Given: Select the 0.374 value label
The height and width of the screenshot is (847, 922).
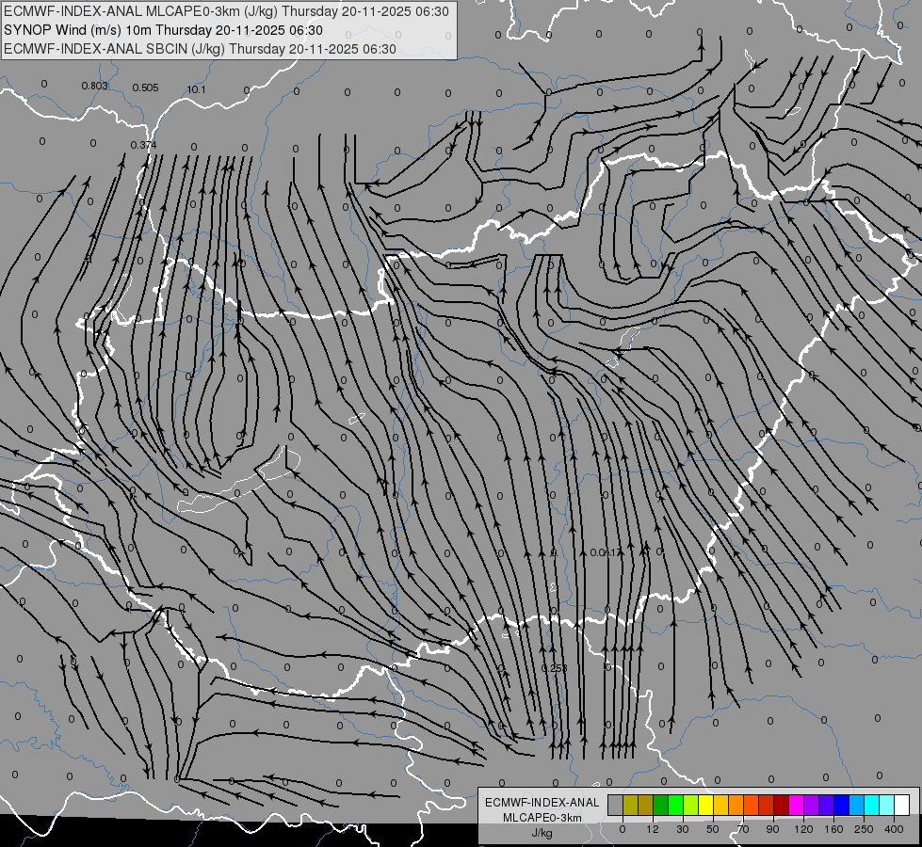Looking at the screenshot, I should click(143, 145).
